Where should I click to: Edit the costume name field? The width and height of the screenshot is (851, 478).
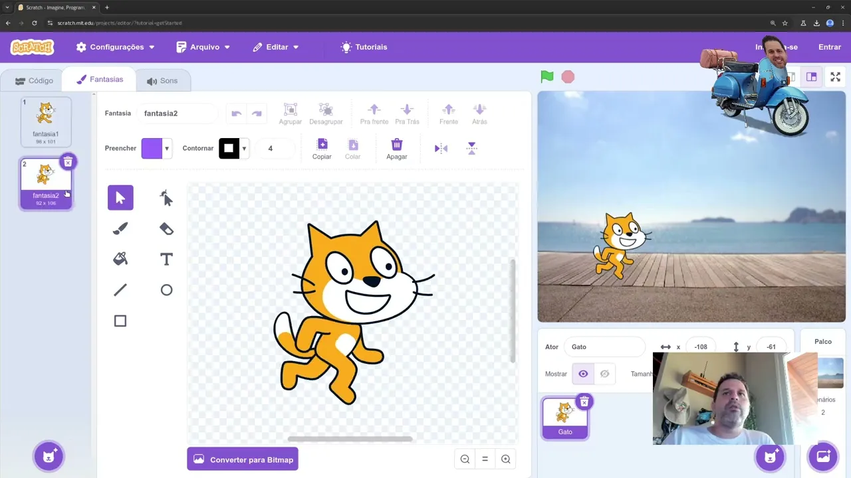tap(178, 114)
